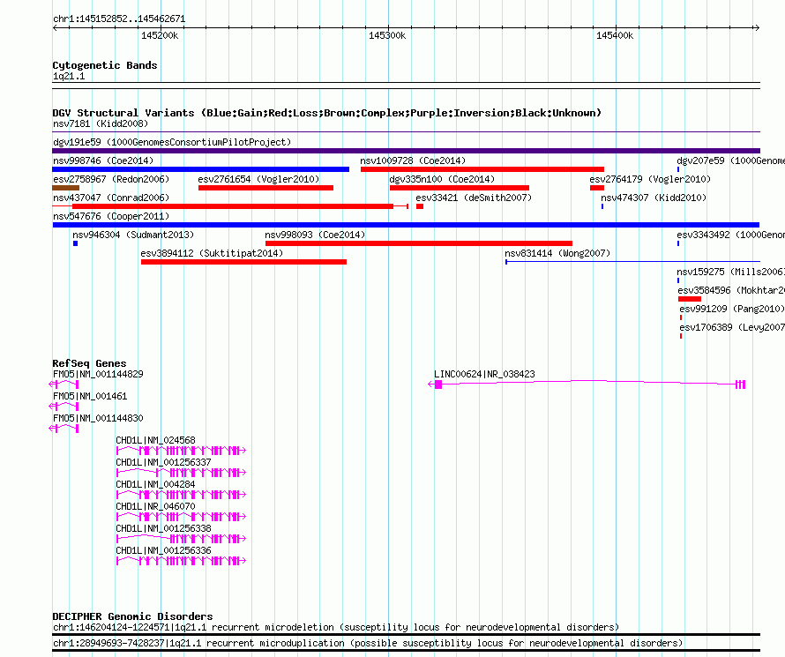The image size is (785, 657).
Task: Click the FMO5|NM_001144829 gene glyph
Action: tap(64, 384)
